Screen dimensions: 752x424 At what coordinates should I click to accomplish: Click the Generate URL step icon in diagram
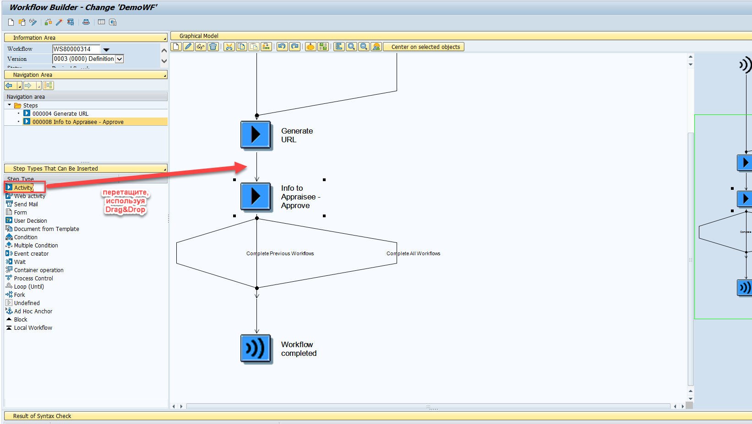point(256,135)
